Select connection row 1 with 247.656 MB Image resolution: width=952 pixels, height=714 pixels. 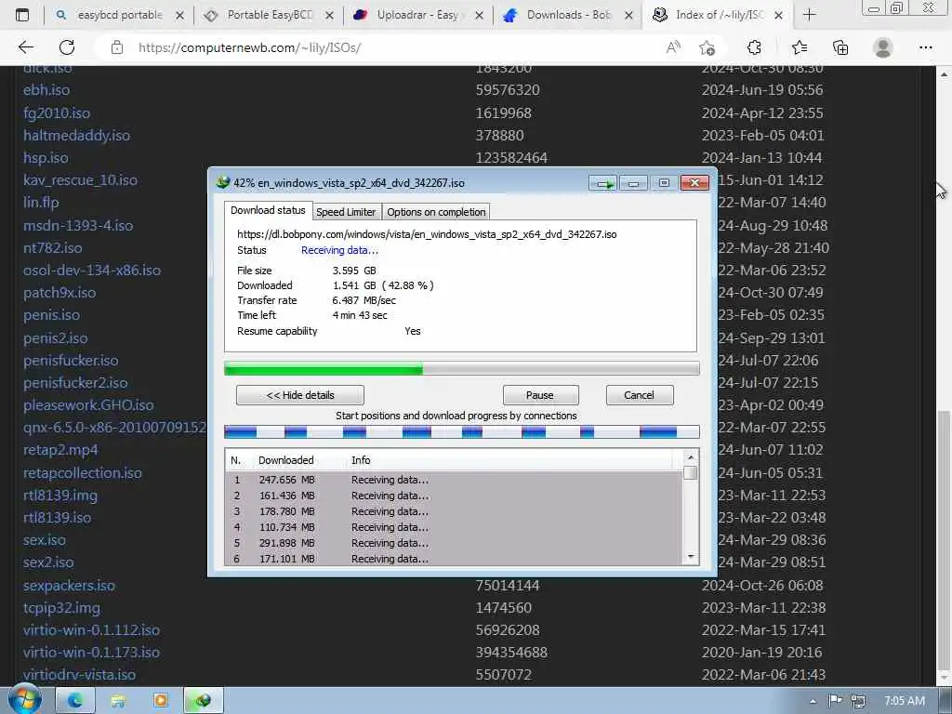coord(454,480)
